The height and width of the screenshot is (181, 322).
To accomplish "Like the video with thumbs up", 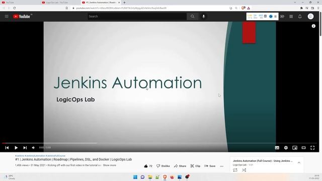I will coord(148,166).
